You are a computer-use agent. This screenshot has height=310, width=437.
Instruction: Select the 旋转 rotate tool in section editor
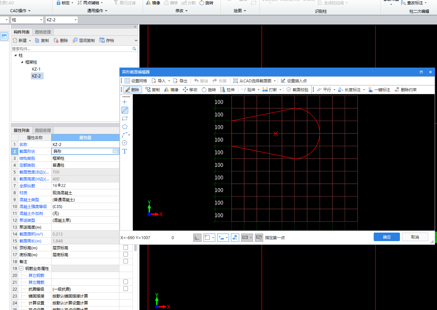[x=209, y=90]
